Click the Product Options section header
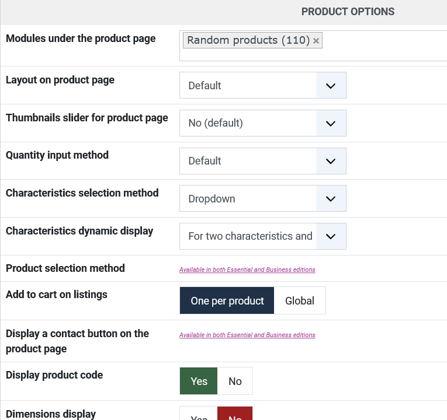Viewport: 447px width, 420px height. click(348, 12)
